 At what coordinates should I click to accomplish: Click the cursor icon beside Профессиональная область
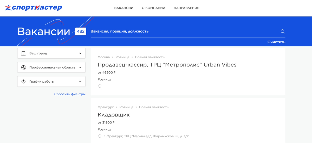point(23,67)
